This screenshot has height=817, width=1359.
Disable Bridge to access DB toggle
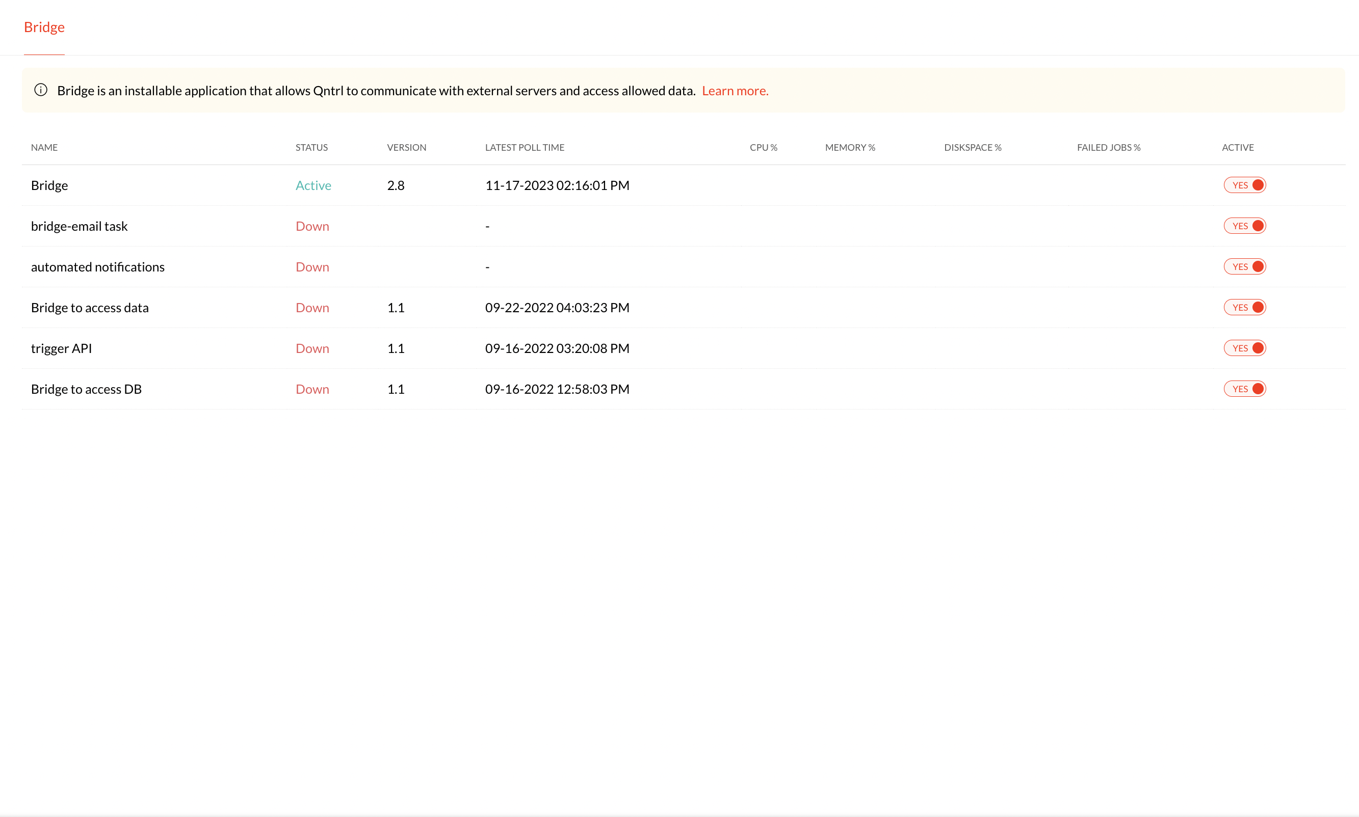coord(1244,389)
